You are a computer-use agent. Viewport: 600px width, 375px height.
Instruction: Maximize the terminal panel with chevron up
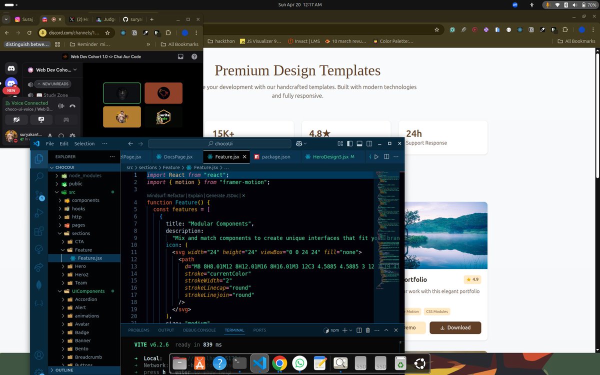click(x=386, y=330)
